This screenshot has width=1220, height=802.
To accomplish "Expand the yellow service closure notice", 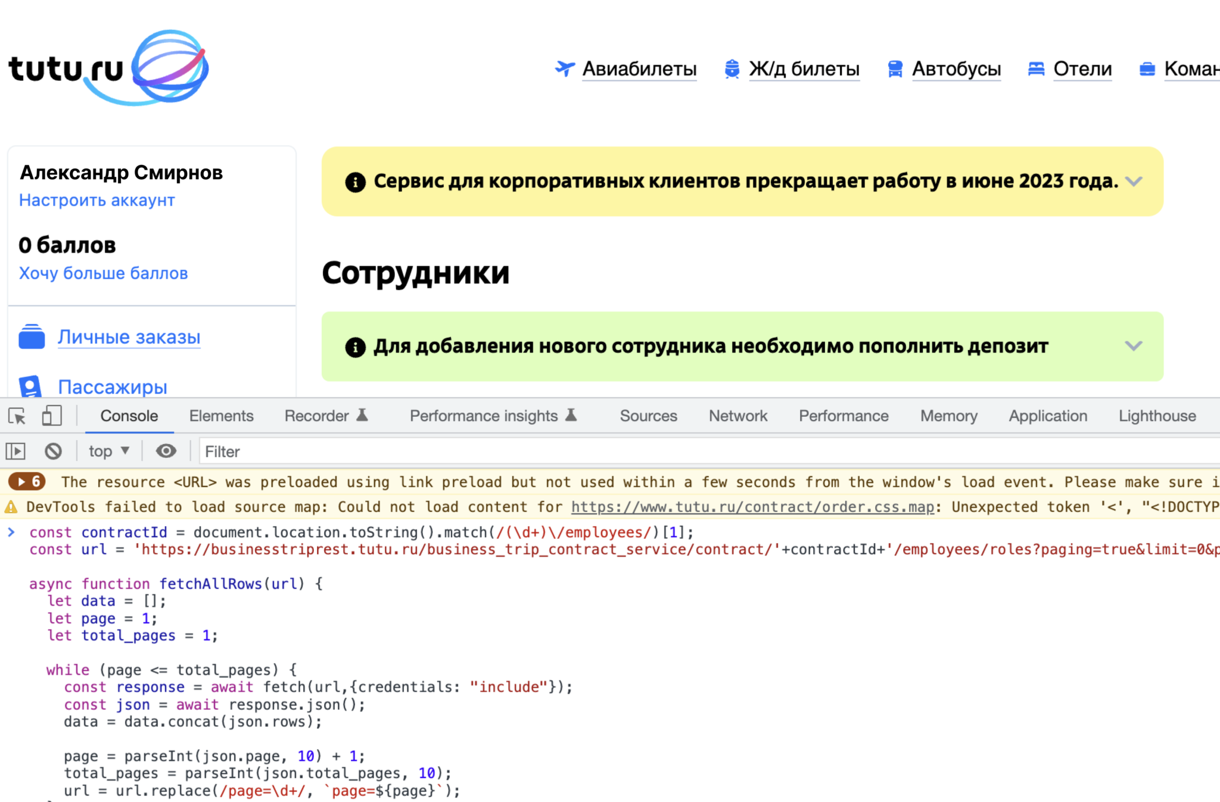I will [1134, 181].
